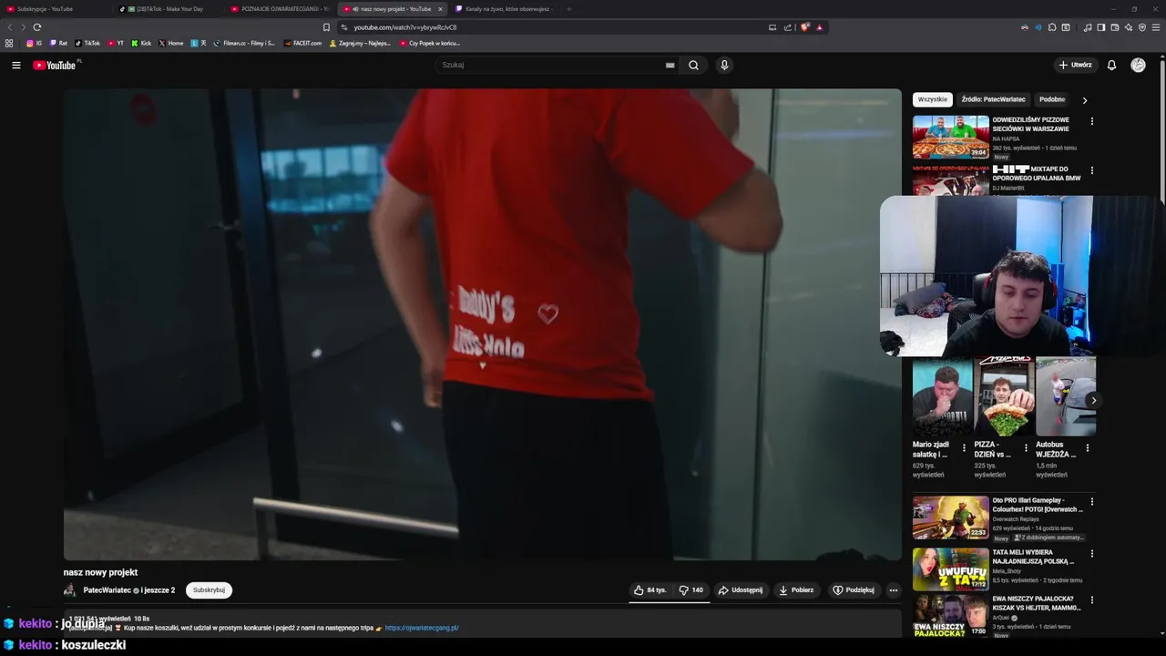
Task: Open PatecWariatec channel avatar
Action: point(70,590)
